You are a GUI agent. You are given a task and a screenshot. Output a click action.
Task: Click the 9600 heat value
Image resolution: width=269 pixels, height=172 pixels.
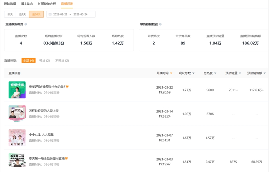pyautogui.click(x=210, y=90)
